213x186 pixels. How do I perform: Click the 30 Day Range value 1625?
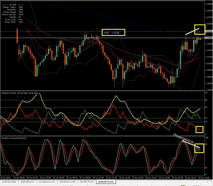click(x=21, y=12)
